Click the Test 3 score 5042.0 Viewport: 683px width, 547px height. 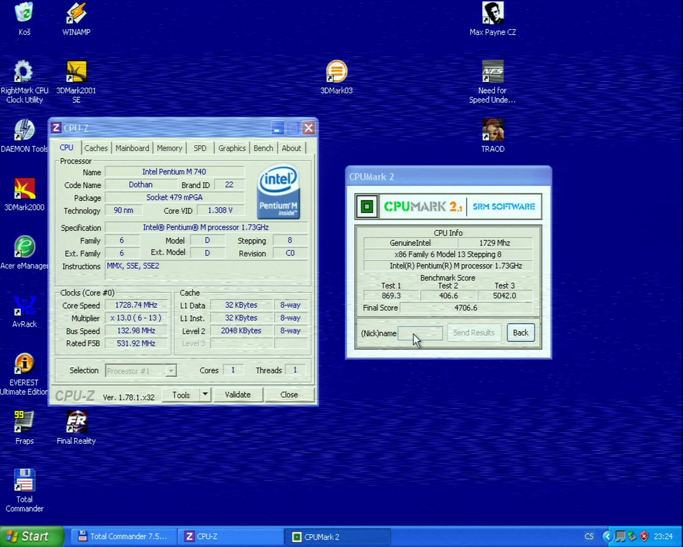point(505,295)
